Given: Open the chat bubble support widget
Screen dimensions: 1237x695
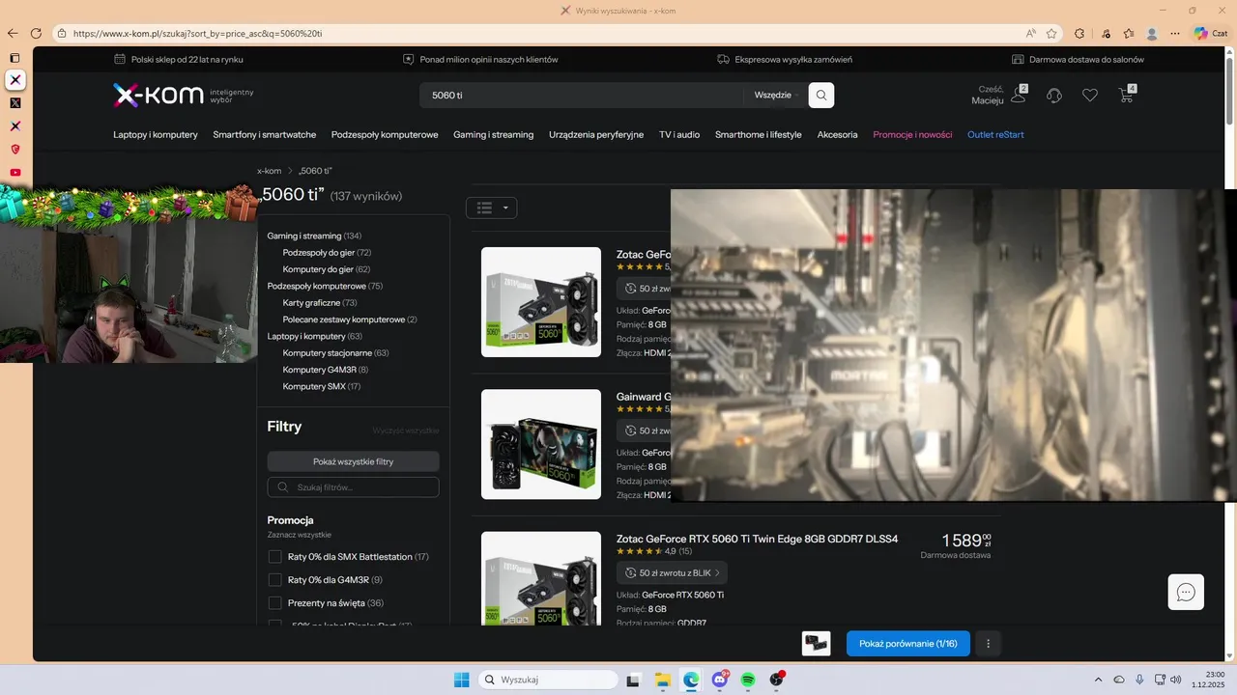Looking at the screenshot, I should [x=1186, y=592].
